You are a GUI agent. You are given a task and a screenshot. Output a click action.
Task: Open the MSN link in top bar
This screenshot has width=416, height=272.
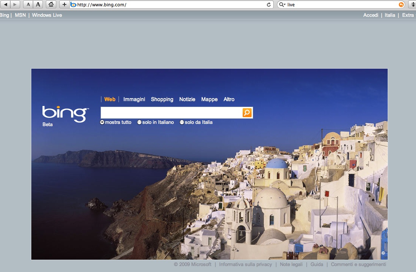[x=21, y=15]
